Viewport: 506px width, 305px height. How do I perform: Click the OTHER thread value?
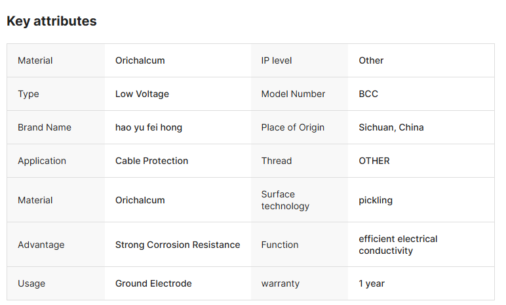click(x=374, y=161)
